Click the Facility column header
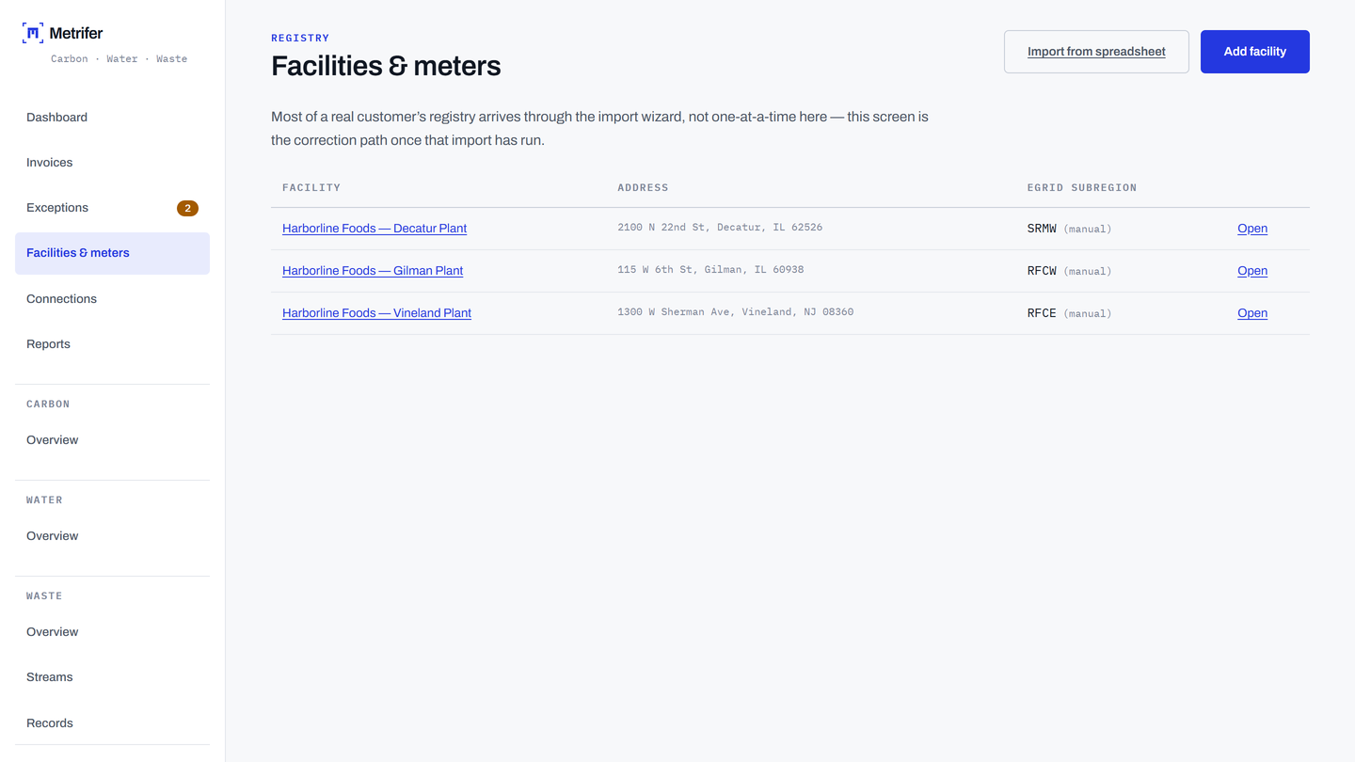This screenshot has height=762, width=1355. point(311,188)
